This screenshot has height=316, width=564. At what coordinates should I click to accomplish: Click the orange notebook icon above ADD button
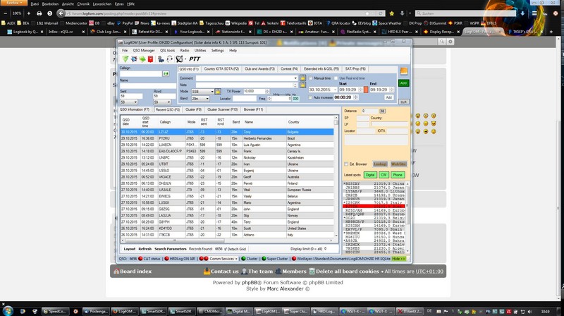coord(403,71)
